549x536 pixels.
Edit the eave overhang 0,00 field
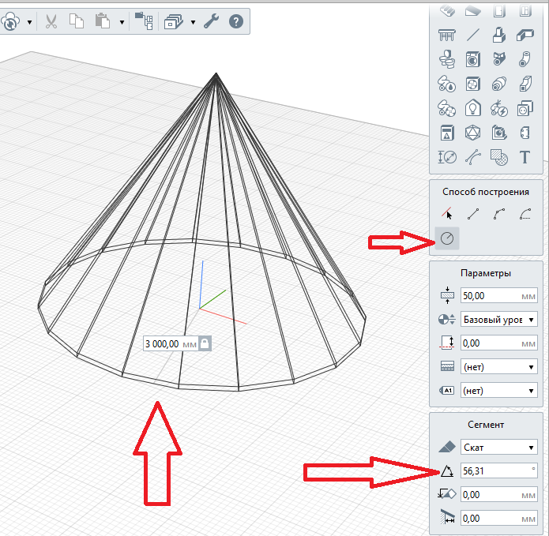499,518
